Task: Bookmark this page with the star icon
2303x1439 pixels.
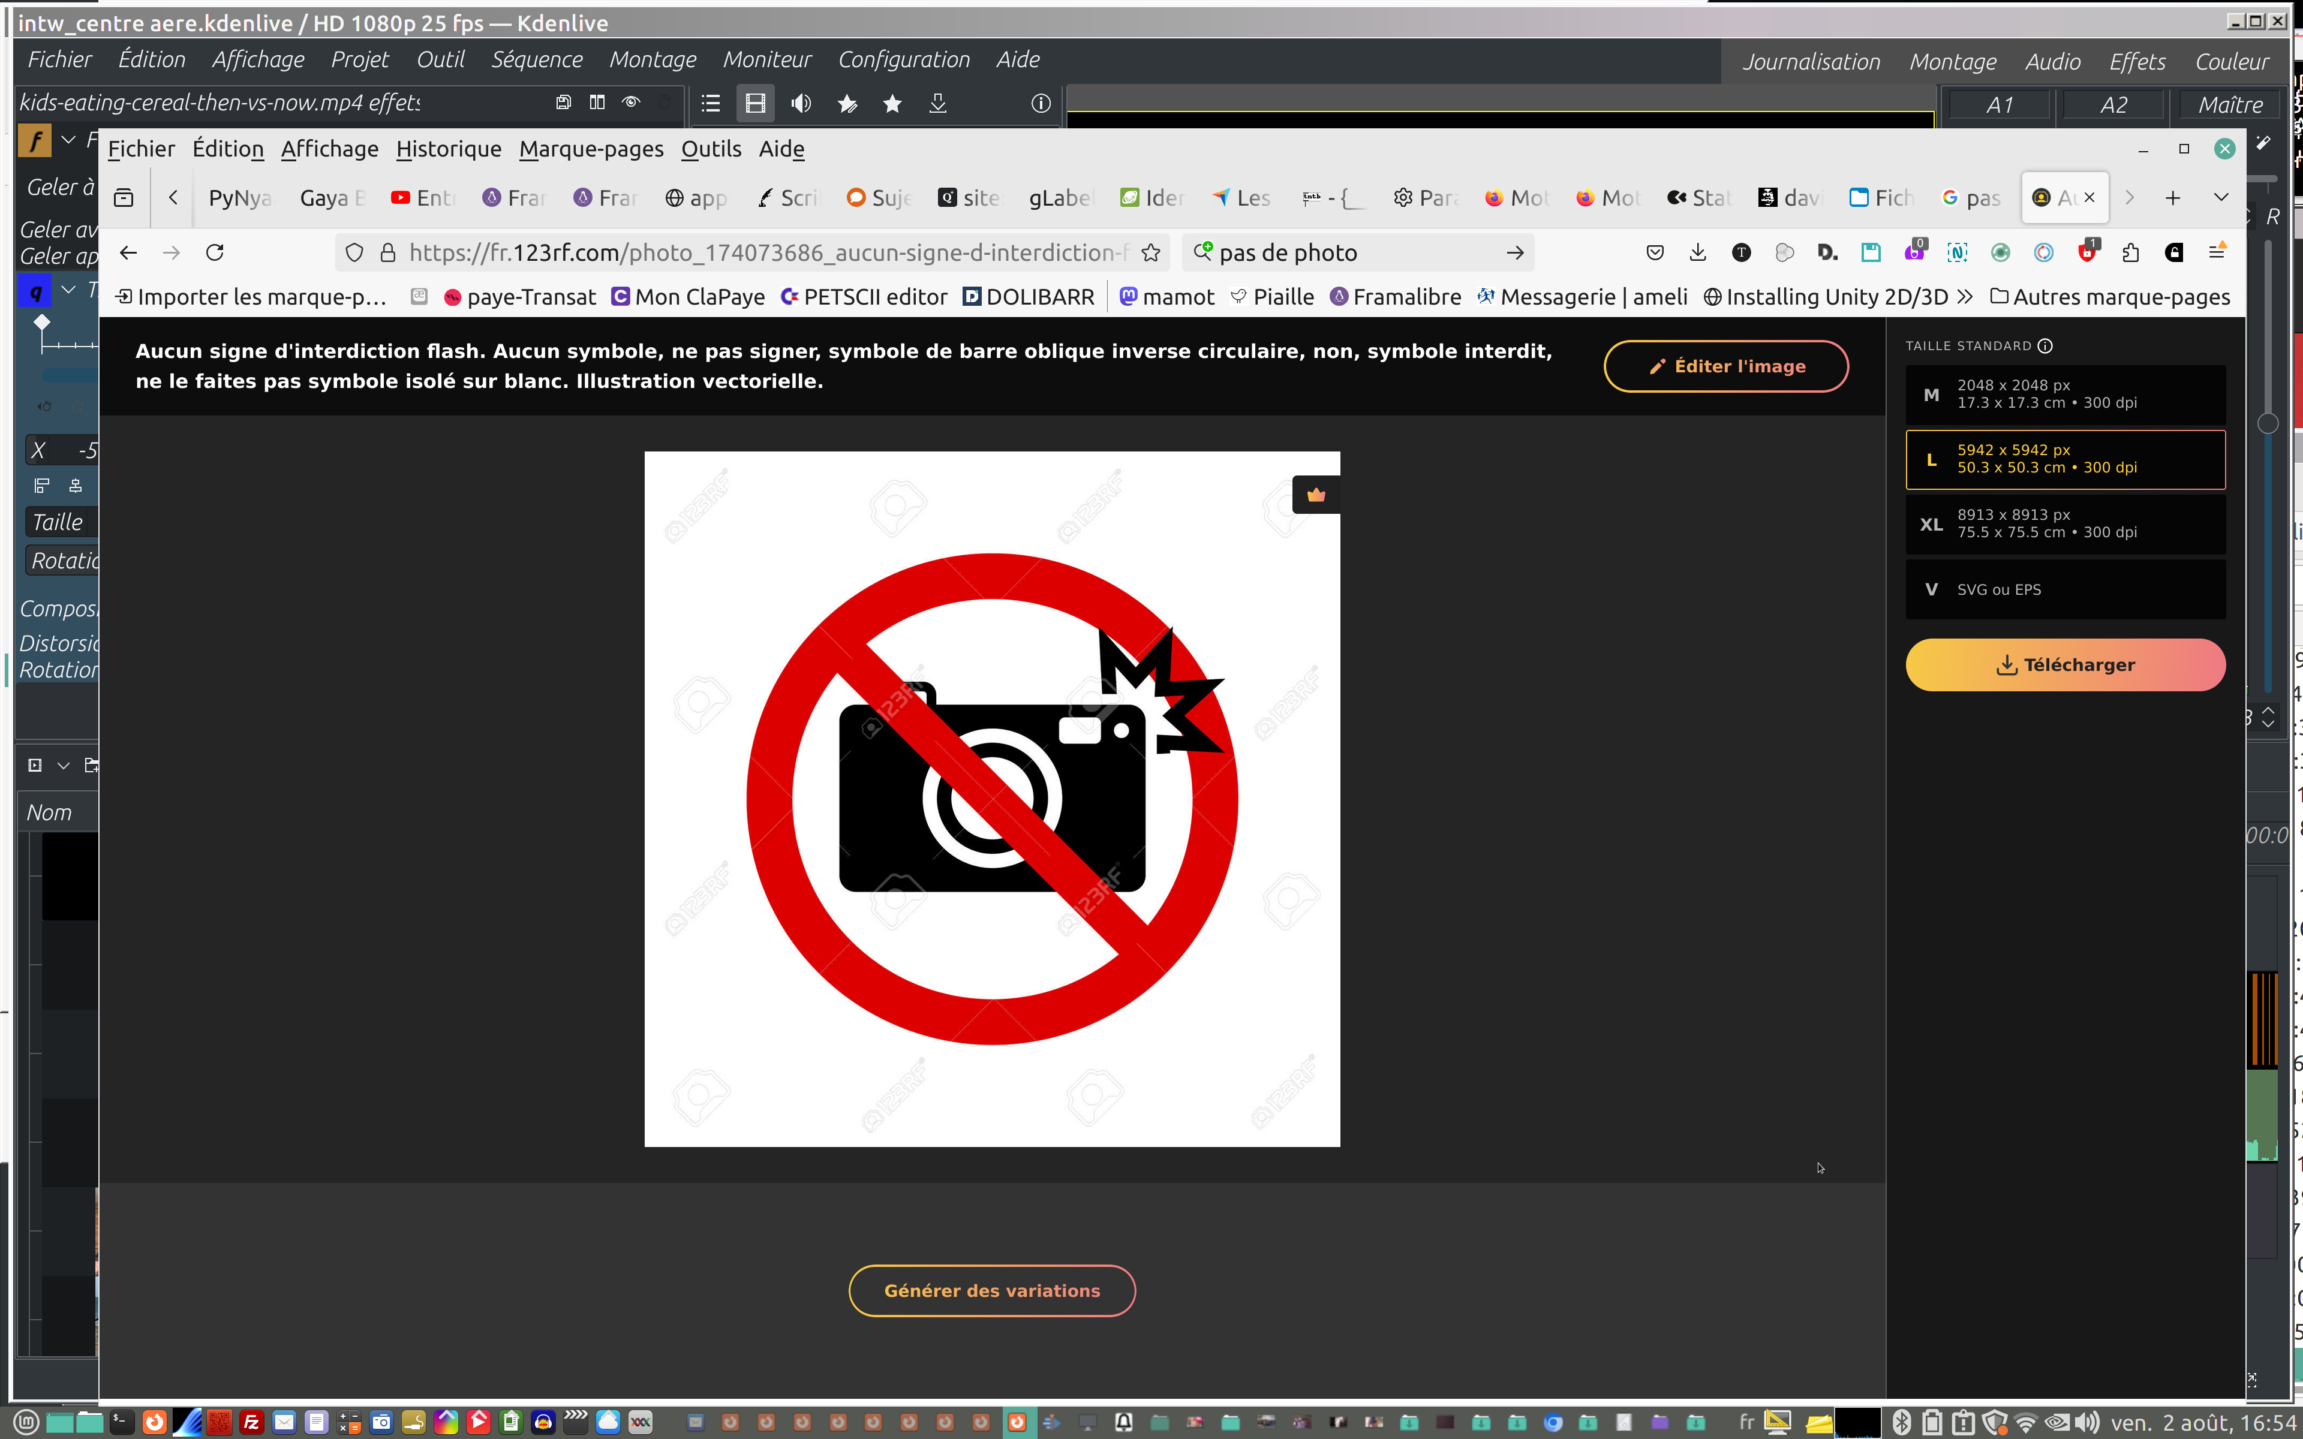Action: click(x=1150, y=252)
